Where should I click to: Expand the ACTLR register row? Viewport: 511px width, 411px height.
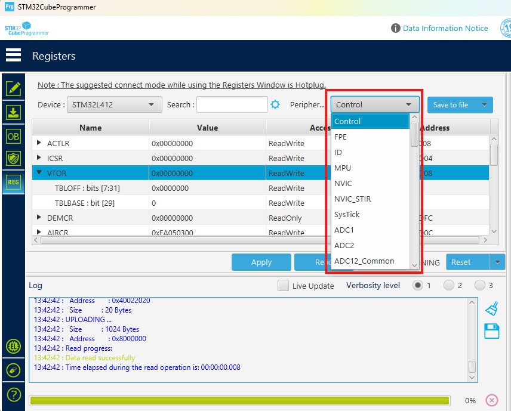(x=39, y=143)
